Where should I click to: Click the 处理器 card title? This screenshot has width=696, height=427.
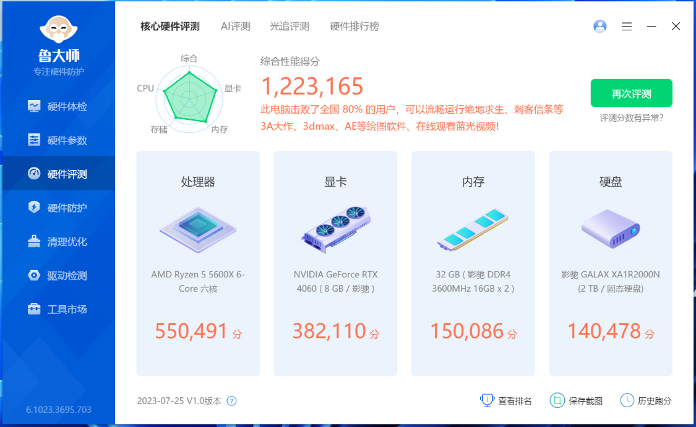pyautogui.click(x=198, y=182)
